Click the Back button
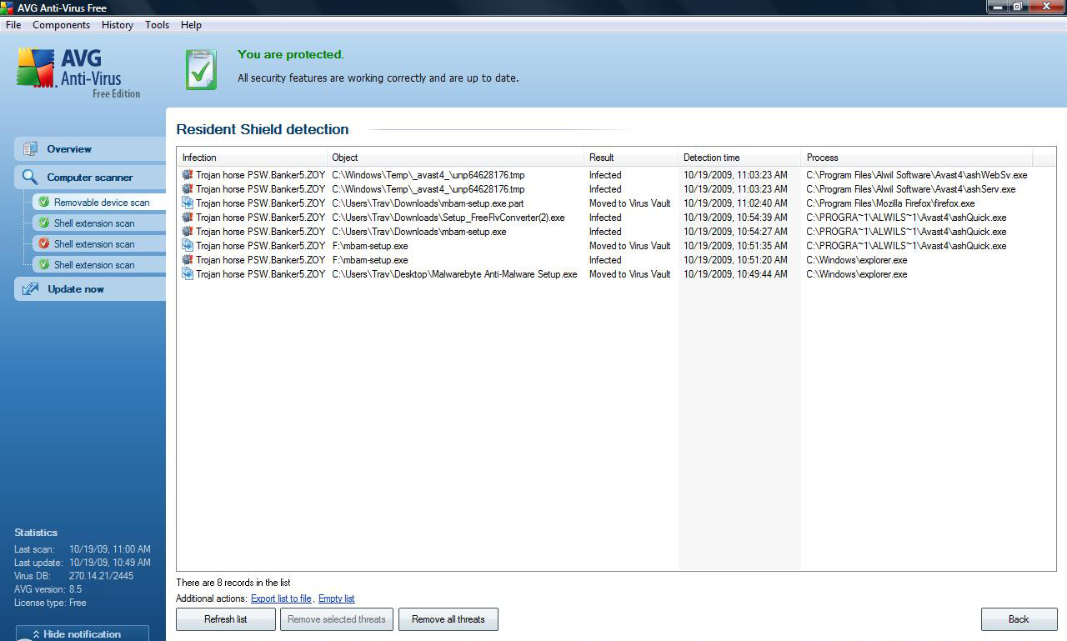Image resolution: width=1067 pixels, height=641 pixels. click(x=1019, y=619)
